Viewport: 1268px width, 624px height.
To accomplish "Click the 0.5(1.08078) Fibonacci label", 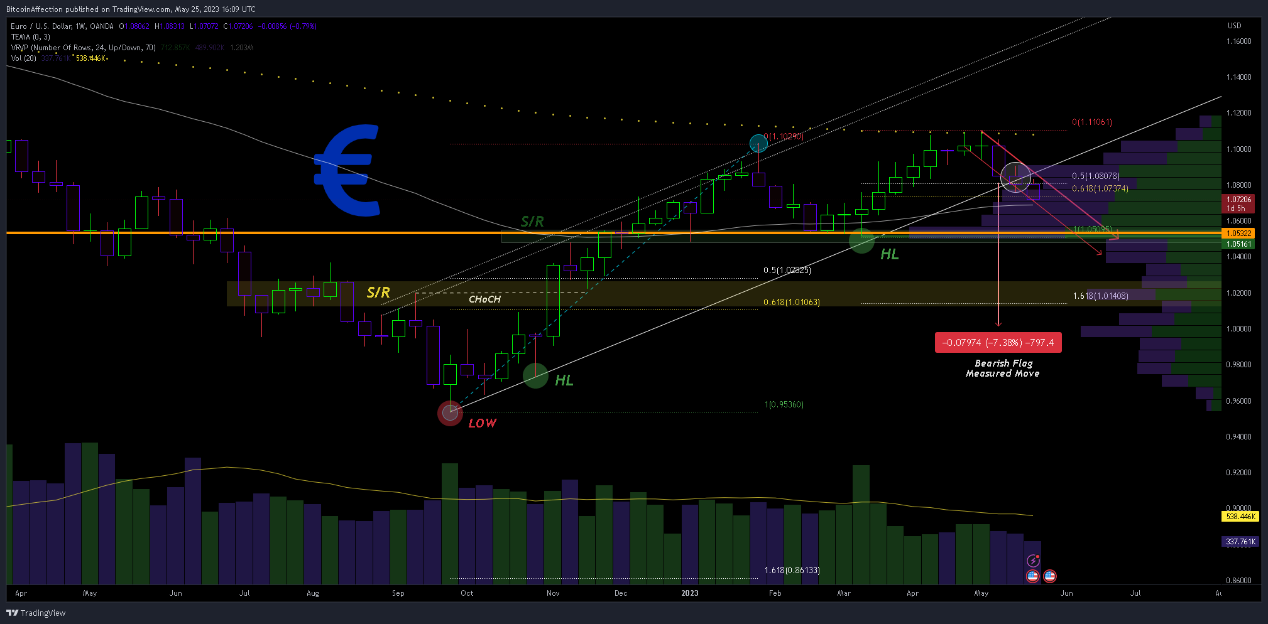I will click(x=1096, y=176).
